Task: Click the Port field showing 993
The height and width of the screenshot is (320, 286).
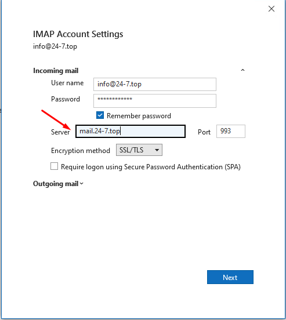Action: pyautogui.click(x=231, y=131)
